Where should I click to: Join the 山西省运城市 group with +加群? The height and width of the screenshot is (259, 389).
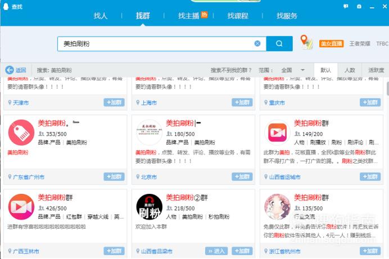370,177
